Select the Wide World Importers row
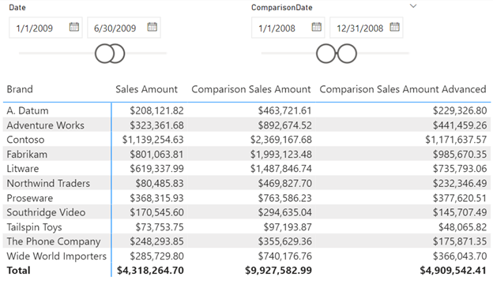This screenshot has width=493, height=284. (x=246, y=256)
